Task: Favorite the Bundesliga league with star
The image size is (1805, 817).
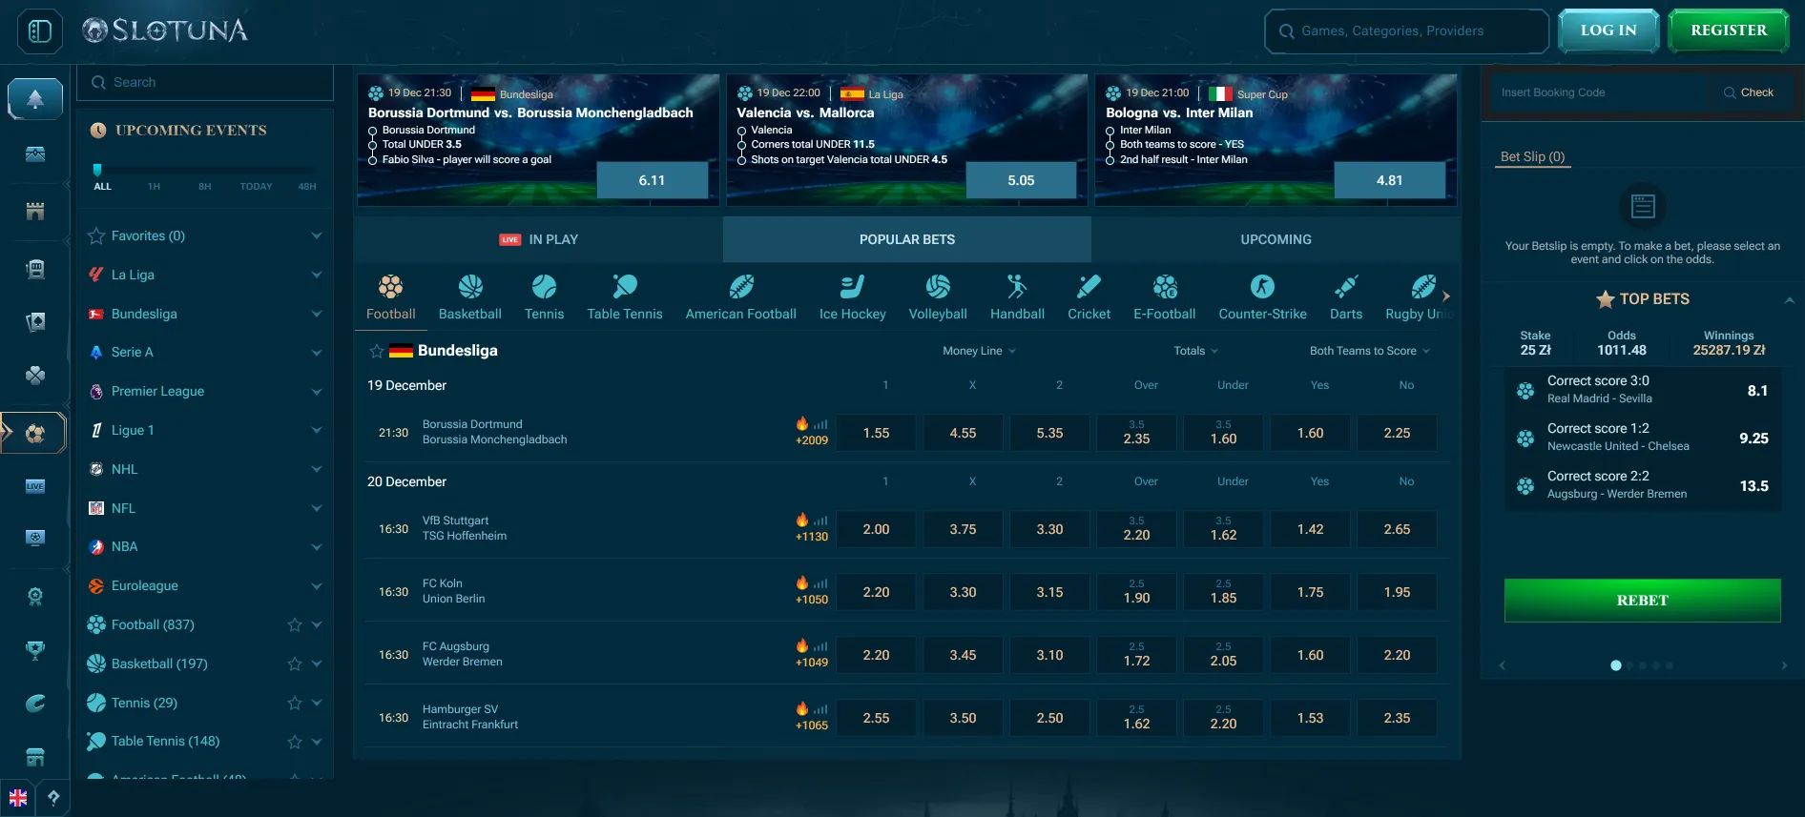Action: click(x=377, y=351)
